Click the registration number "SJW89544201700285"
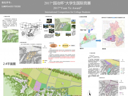The width and height of the screenshot is (128, 96). 11,6
